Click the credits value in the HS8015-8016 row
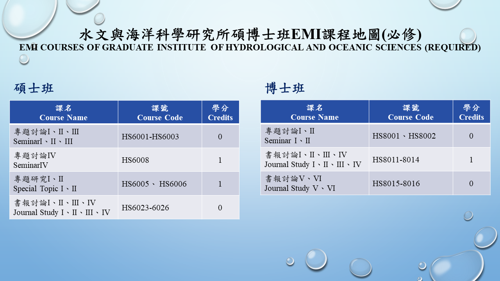 [471, 183]
